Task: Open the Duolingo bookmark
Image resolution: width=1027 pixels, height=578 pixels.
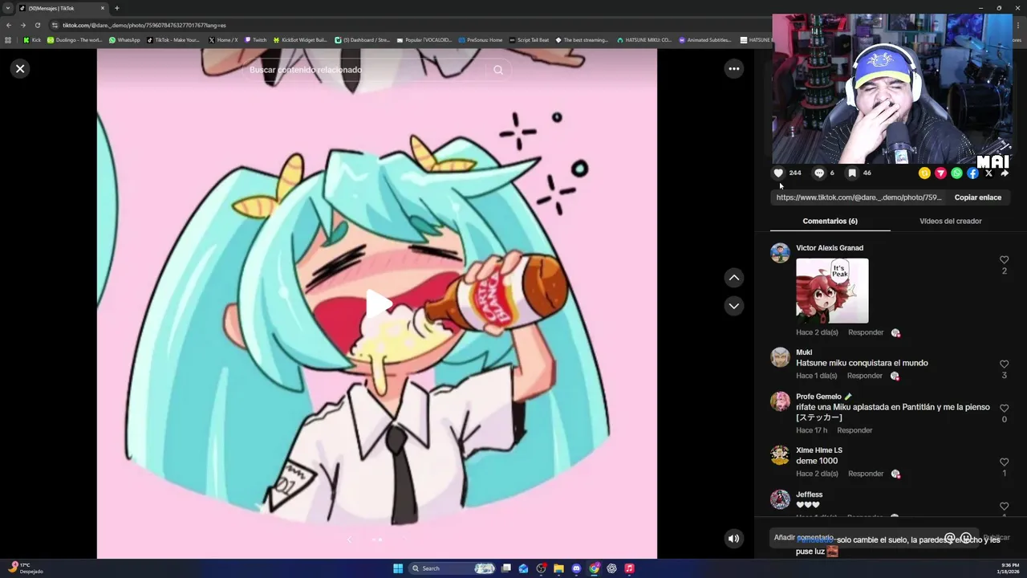Action: (x=75, y=40)
